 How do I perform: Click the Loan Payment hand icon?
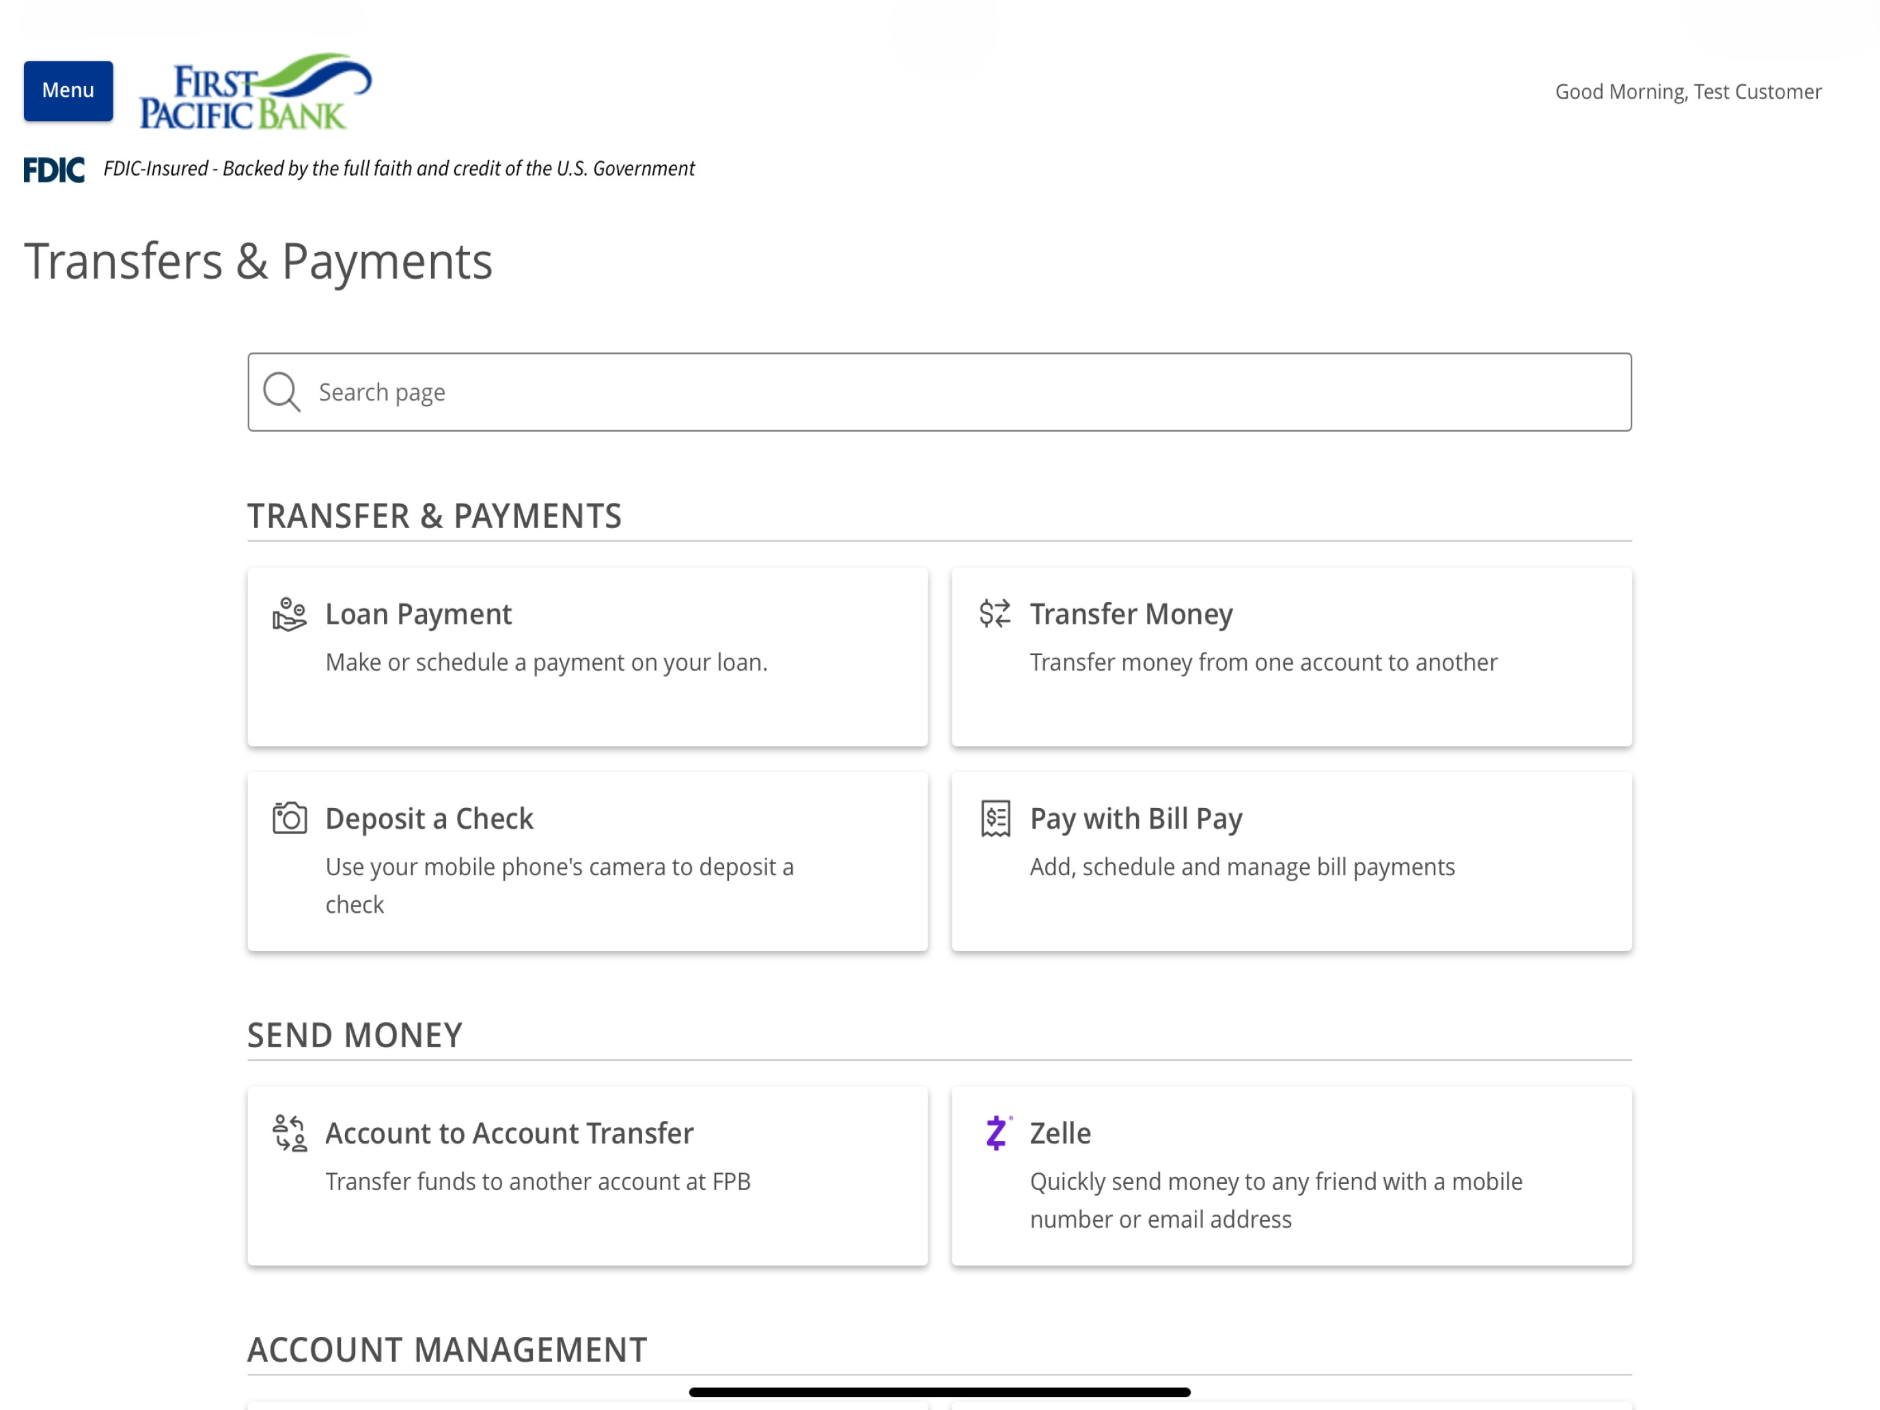tap(289, 613)
